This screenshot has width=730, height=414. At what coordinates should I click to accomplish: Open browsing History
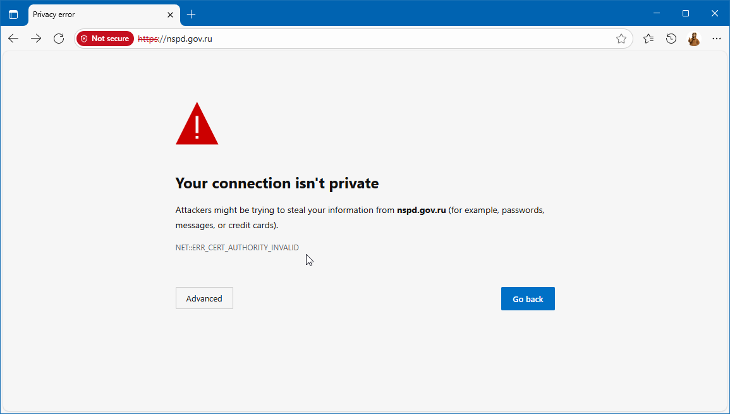tap(671, 39)
